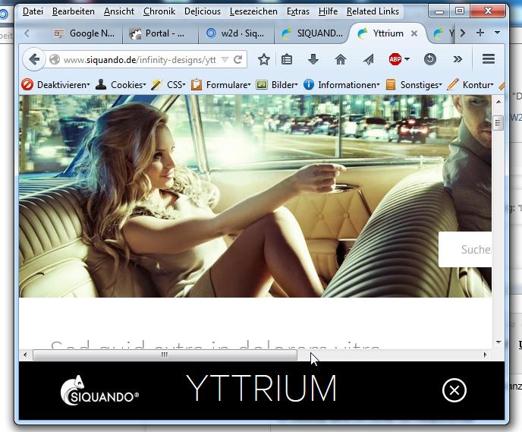This screenshot has height=432, width=522.
Task: Open URL history dropdown arrow
Action: tap(225, 60)
